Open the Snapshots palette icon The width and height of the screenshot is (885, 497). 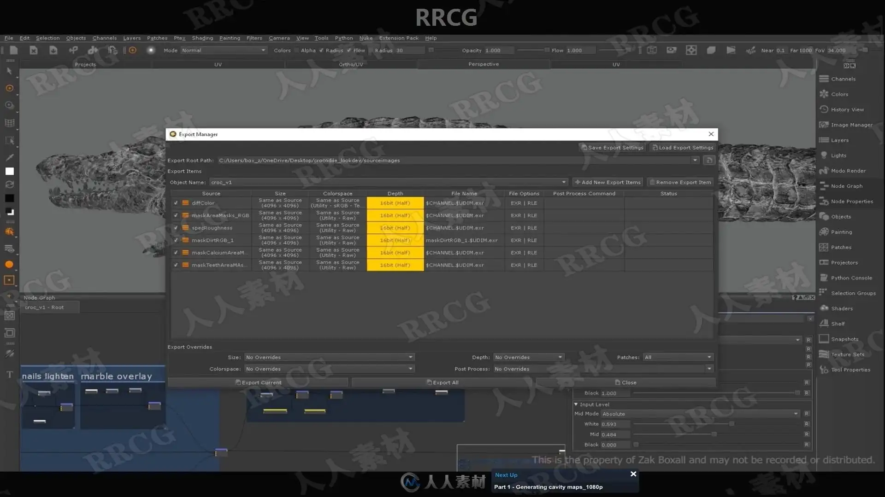pyautogui.click(x=824, y=339)
